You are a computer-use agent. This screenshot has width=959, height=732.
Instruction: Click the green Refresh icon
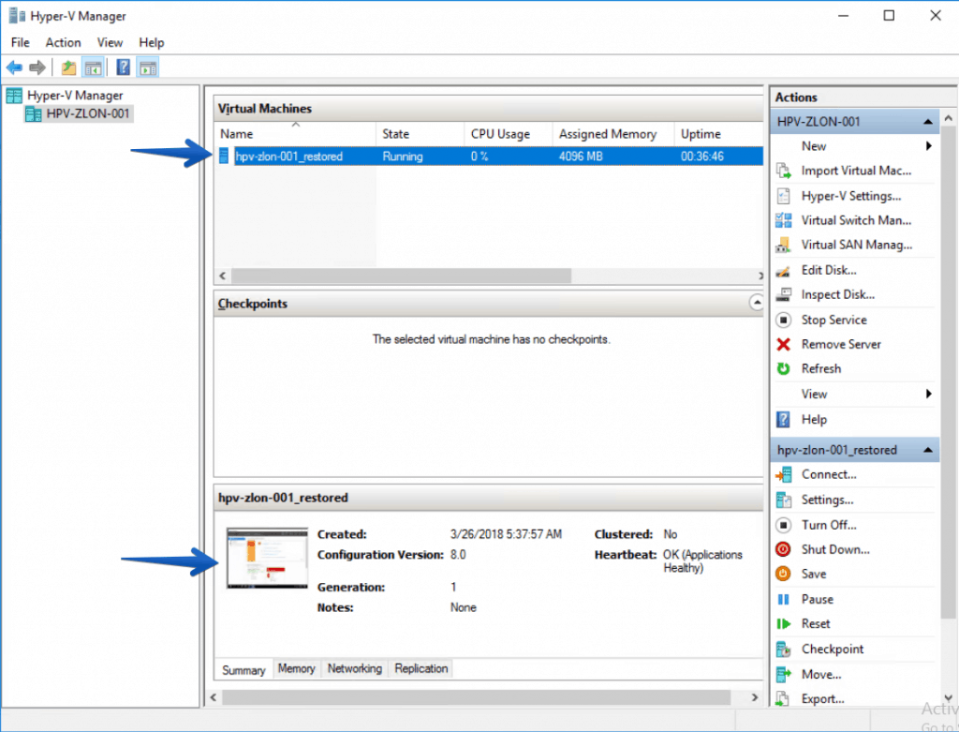click(x=784, y=368)
